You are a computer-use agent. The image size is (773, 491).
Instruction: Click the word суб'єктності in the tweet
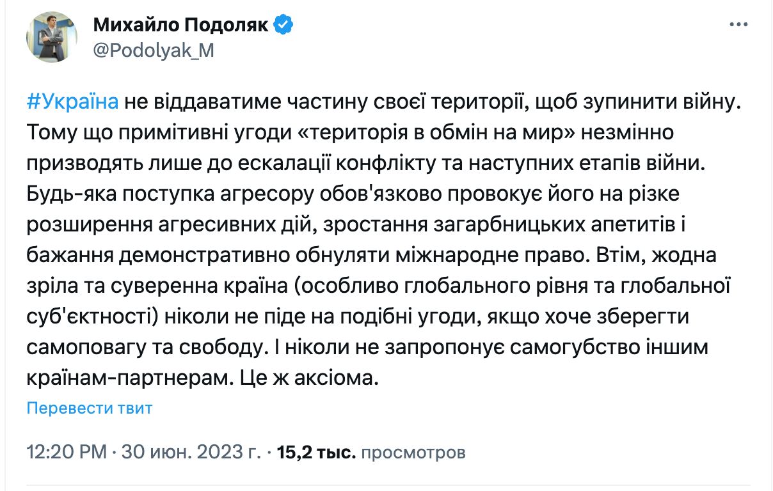[x=88, y=316]
